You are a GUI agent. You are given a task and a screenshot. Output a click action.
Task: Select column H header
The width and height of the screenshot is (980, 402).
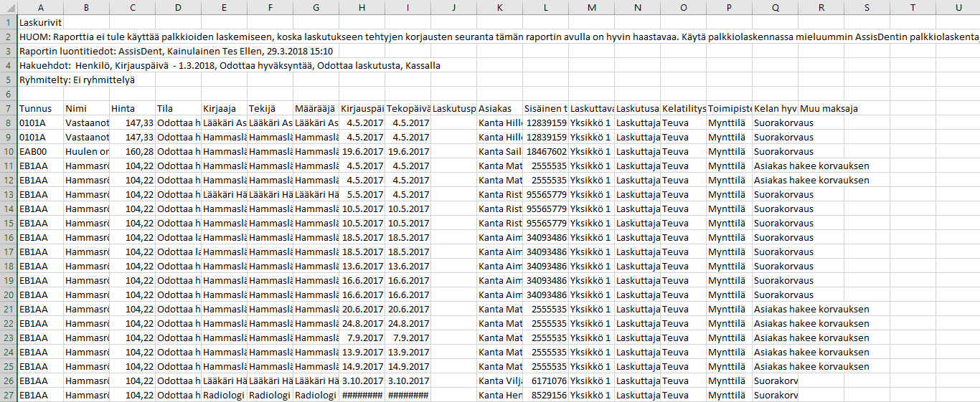pyautogui.click(x=362, y=7)
